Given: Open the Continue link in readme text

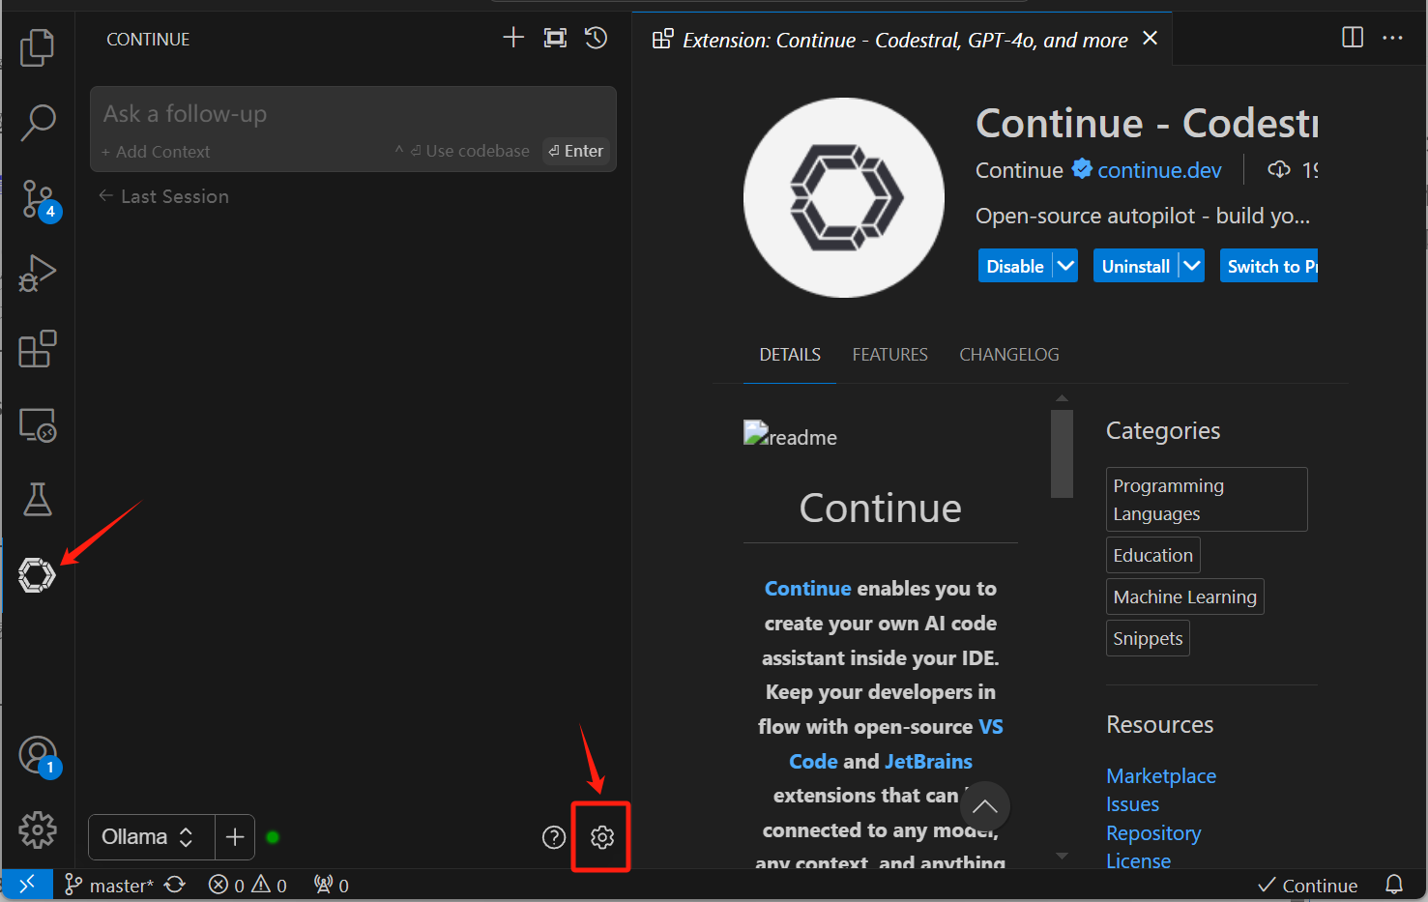Looking at the screenshot, I should point(807,589).
